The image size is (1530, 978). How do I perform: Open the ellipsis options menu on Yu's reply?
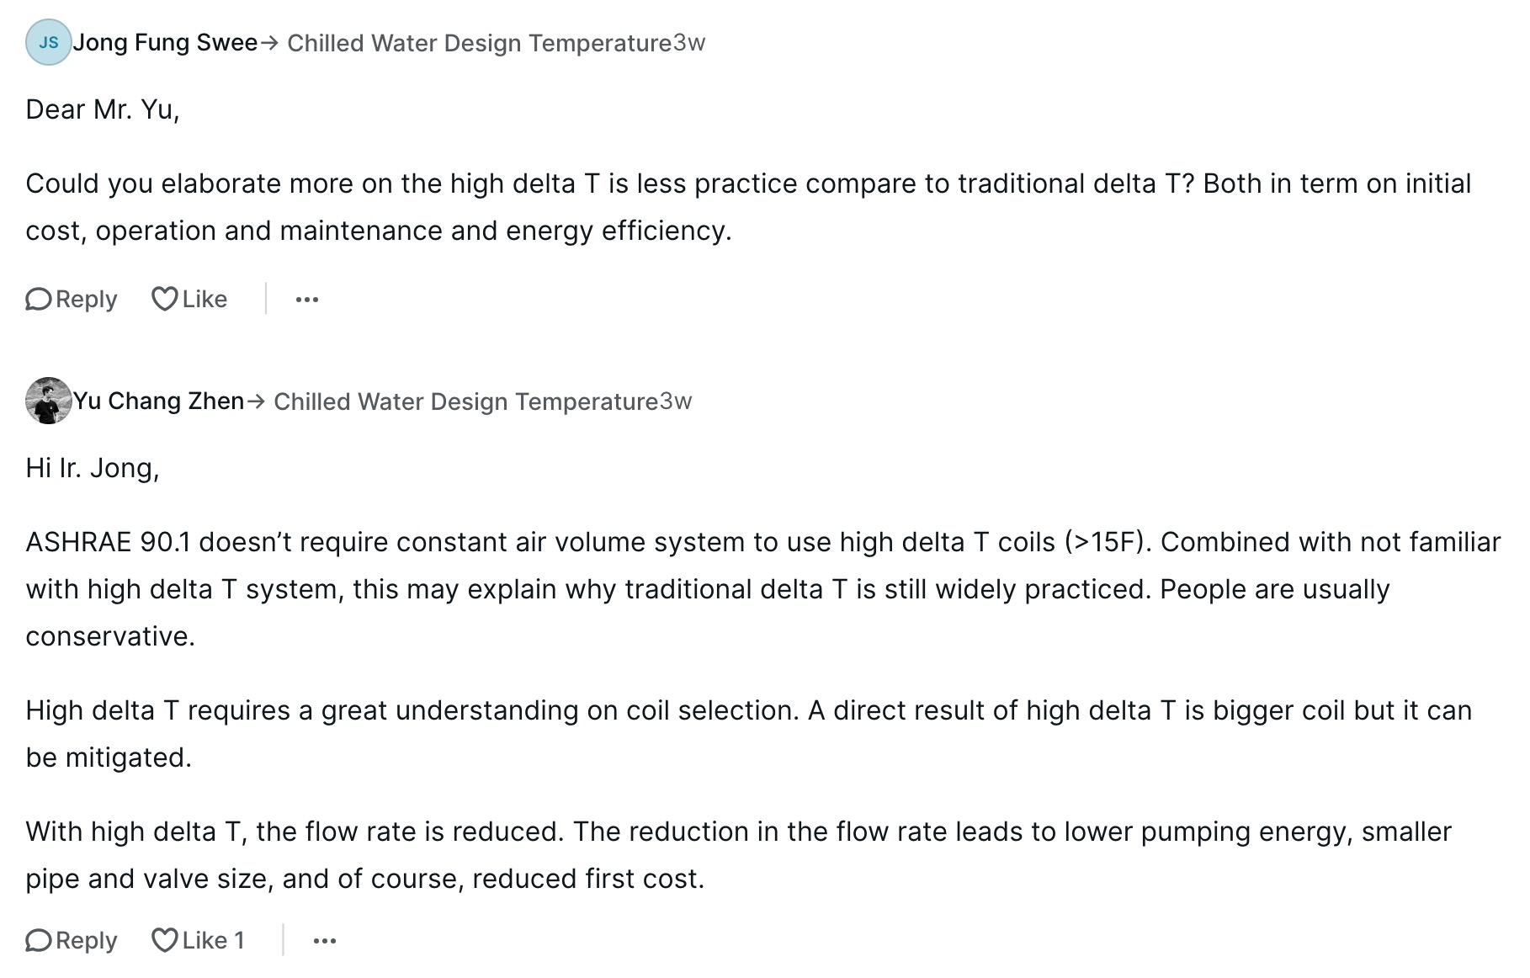pyautogui.click(x=325, y=940)
